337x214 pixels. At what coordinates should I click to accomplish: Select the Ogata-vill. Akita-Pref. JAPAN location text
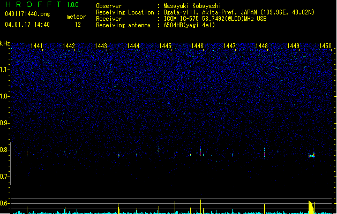click(239, 12)
